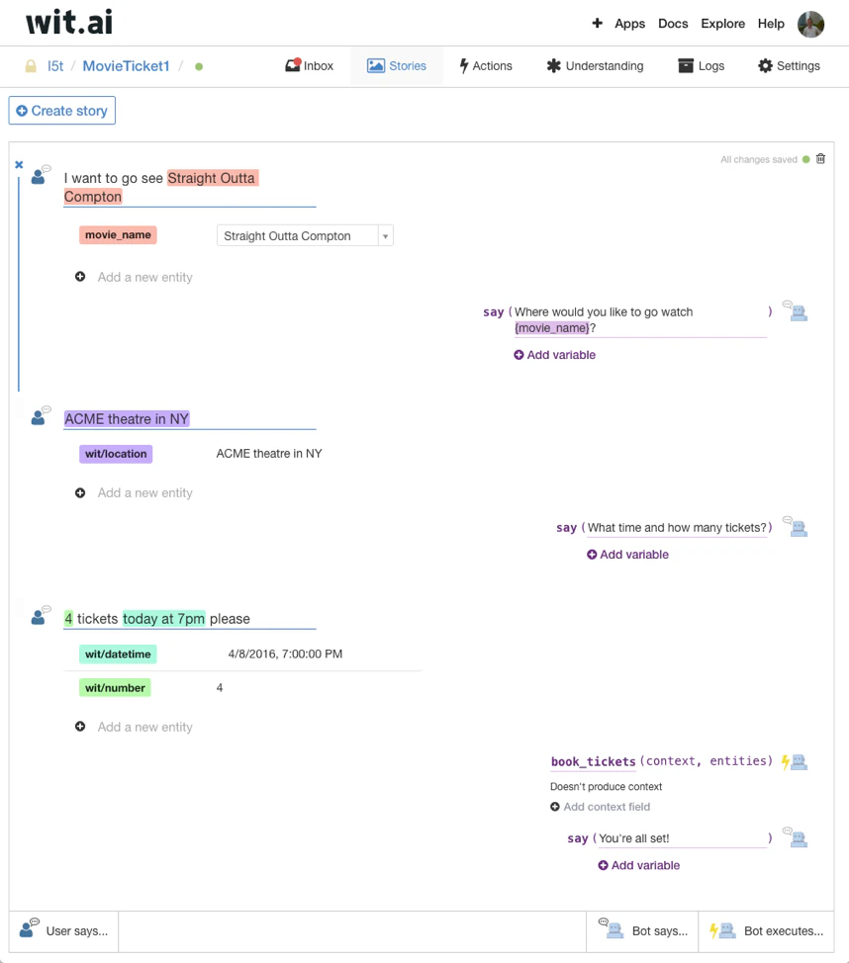Add a context field to book_tickets
Viewport: 849px width, 963px height.
600,807
